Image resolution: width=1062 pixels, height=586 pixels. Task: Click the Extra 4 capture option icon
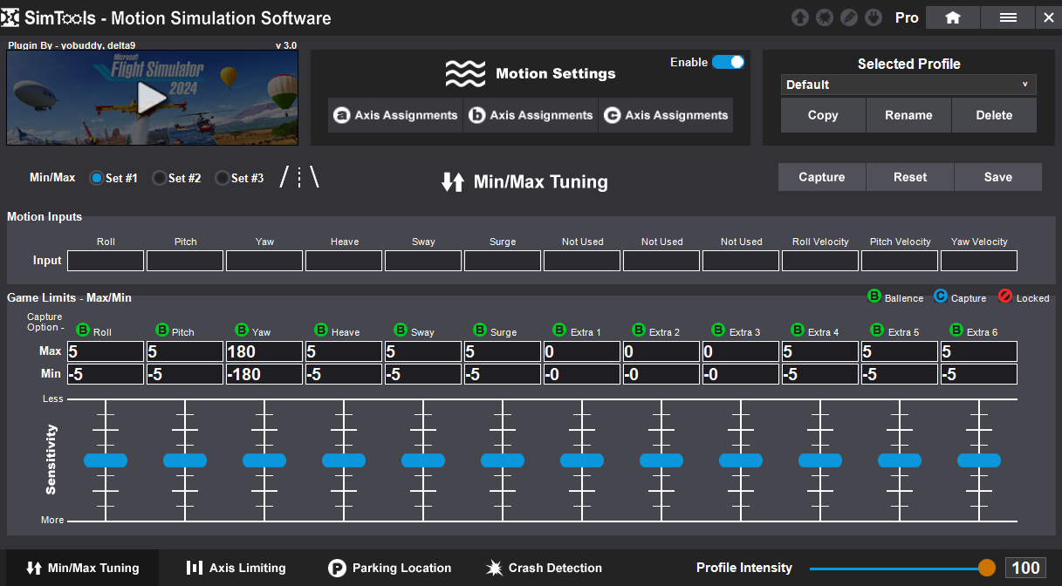[798, 330]
